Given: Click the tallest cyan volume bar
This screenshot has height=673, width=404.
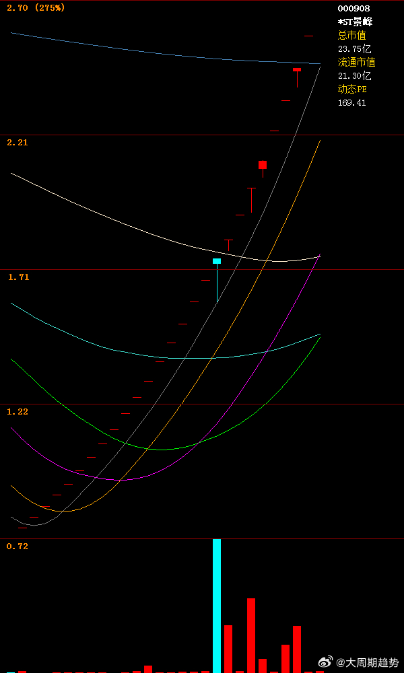Looking at the screenshot, I should tap(217, 606).
